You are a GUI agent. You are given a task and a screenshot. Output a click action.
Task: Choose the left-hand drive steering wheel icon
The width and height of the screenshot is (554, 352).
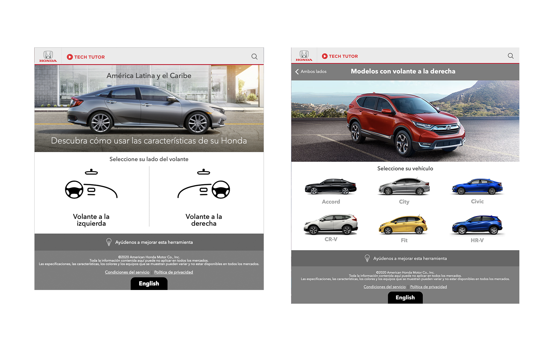point(91,184)
